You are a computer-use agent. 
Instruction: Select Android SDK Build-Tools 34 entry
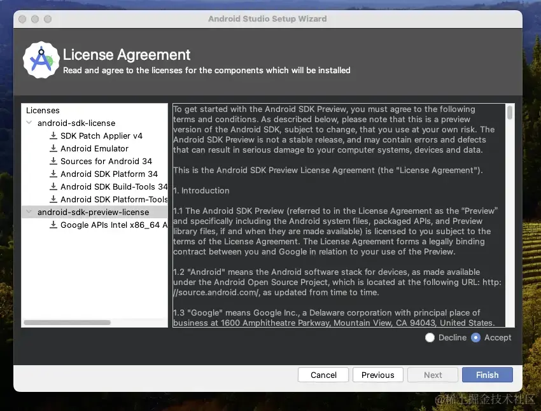(114, 187)
